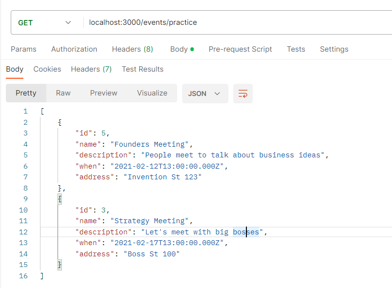Expand the JSON format dropdown
Screen dimensions: 392x288
pos(205,94)
